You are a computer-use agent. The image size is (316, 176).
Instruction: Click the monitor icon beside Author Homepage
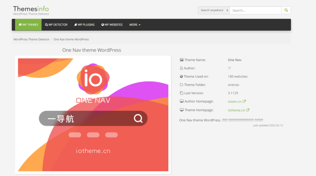[x=181, y=101]
